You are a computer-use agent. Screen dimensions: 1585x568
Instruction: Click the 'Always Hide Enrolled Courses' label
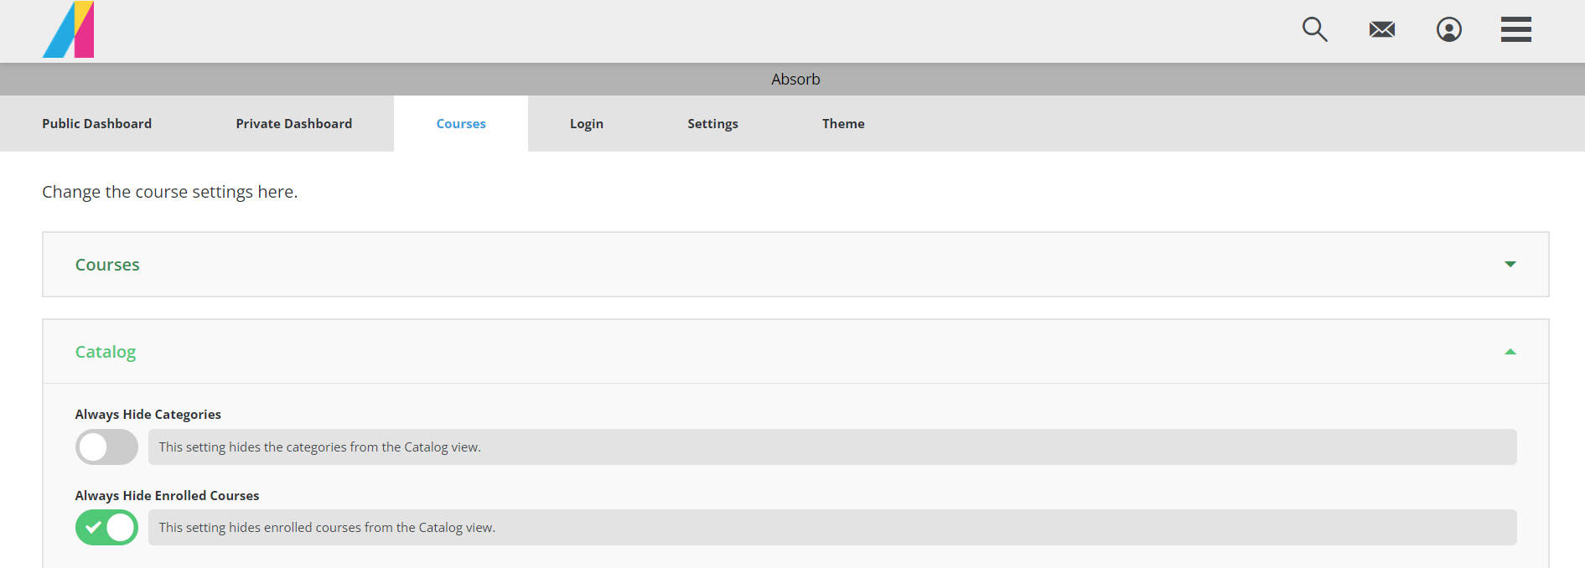(168, 495)
